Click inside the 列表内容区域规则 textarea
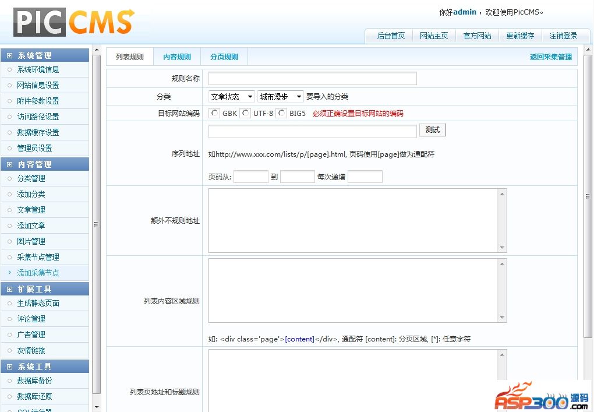Viewport: 594px width, 412px height. coord(353,291)
